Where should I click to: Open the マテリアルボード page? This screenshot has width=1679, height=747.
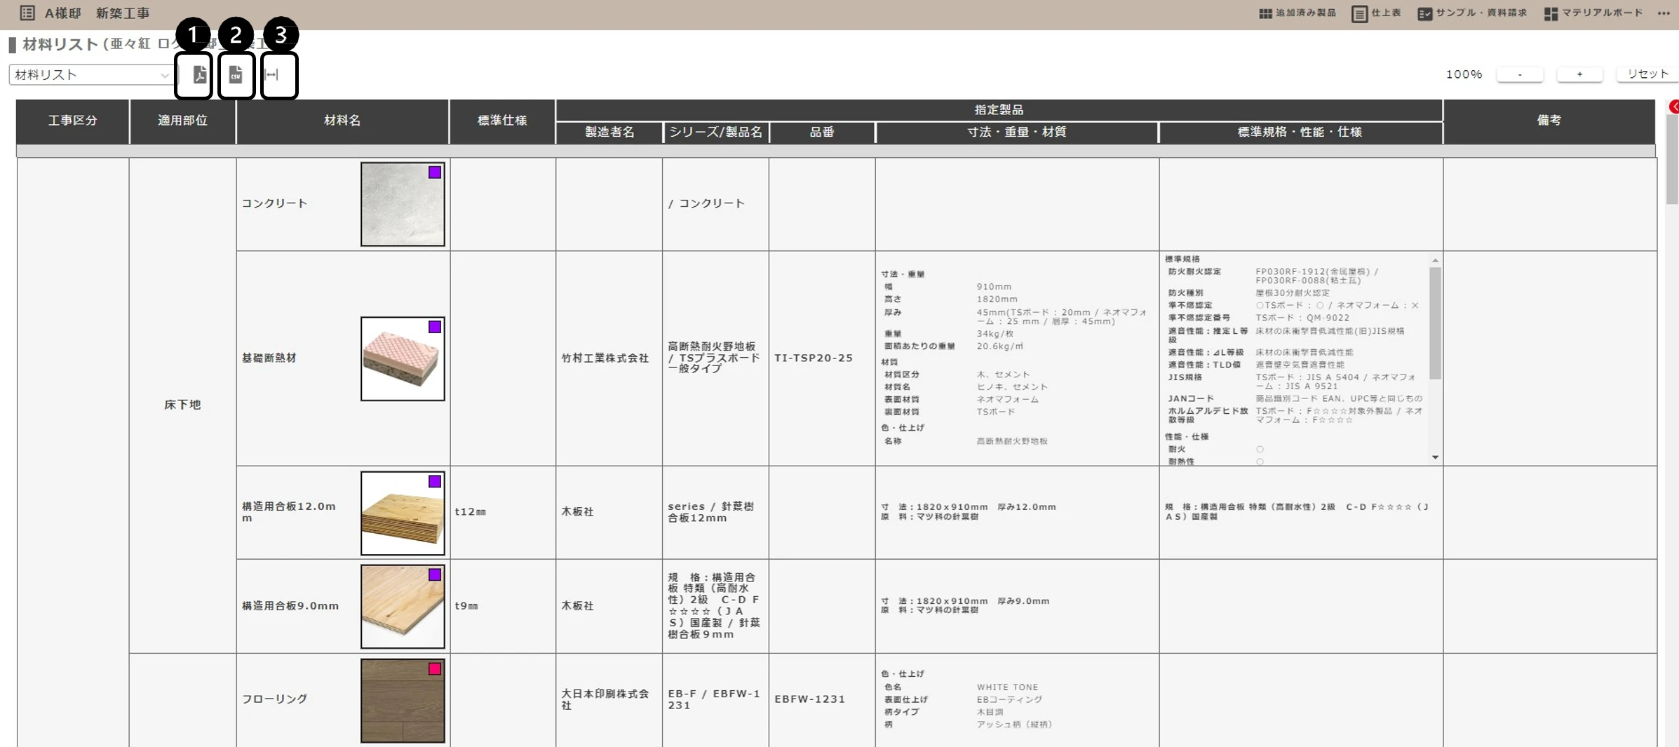pyautogui.click(x=1593, y=13)
